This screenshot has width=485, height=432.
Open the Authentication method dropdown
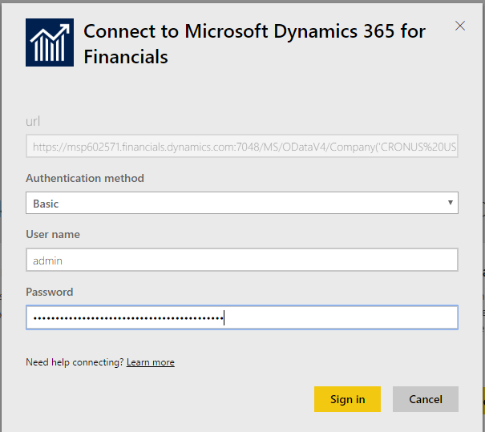pos(242,203)
